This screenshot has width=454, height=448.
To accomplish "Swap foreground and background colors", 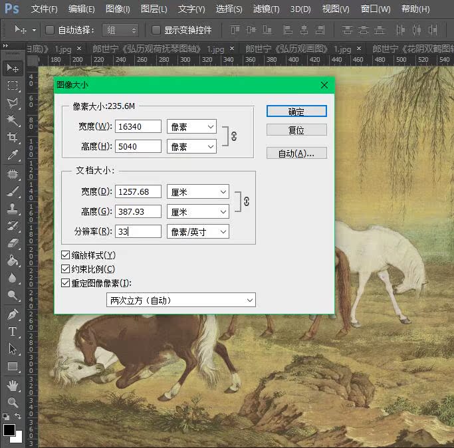I will [18, 416].
